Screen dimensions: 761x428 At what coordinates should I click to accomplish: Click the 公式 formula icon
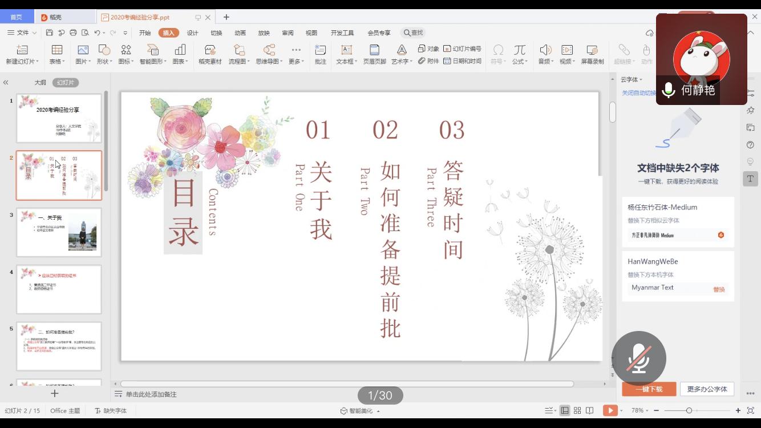tap(519, 50)
